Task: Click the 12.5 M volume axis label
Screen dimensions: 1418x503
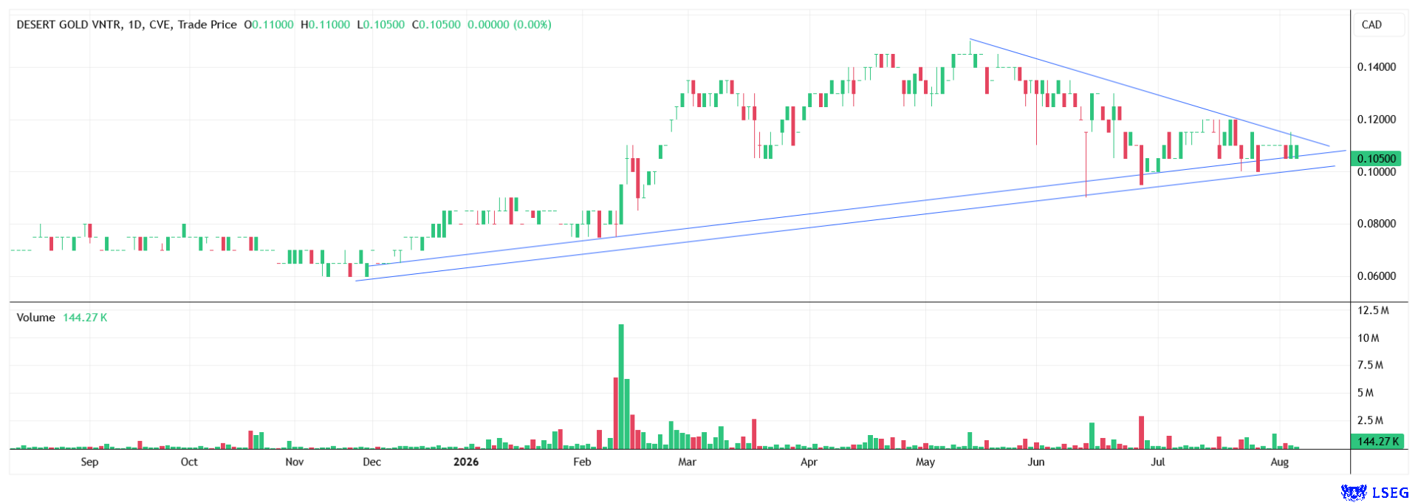Action: [1373, 310]
